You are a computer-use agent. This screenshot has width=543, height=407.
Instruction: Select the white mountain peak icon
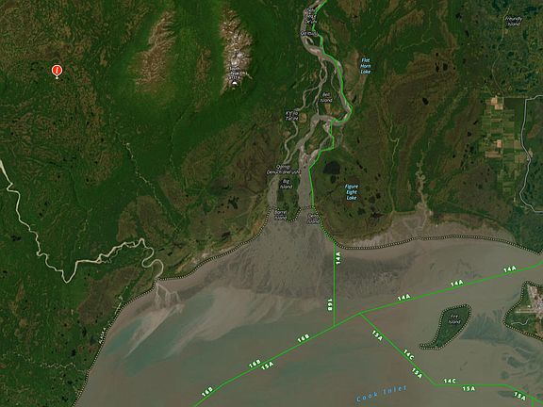(x=235, y=84)
